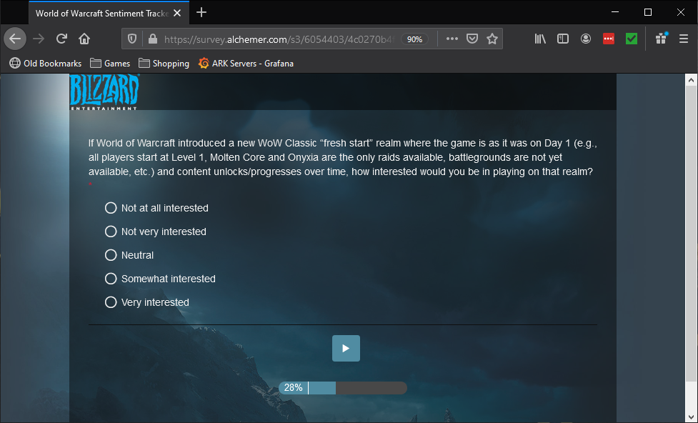The image size is (698, 423).
Task: Open the Library bookshelf icon
Action: click(x=540, y=39)
